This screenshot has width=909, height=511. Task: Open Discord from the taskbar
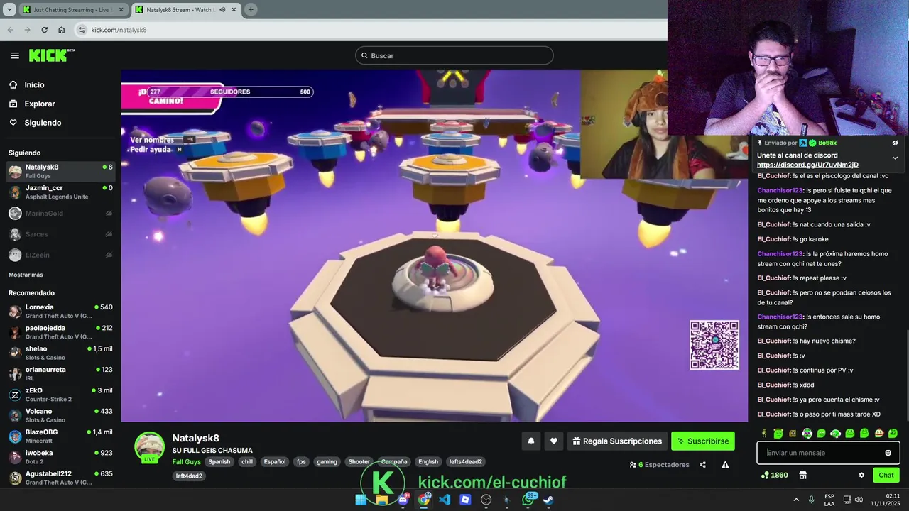click(x=403, y=500)
